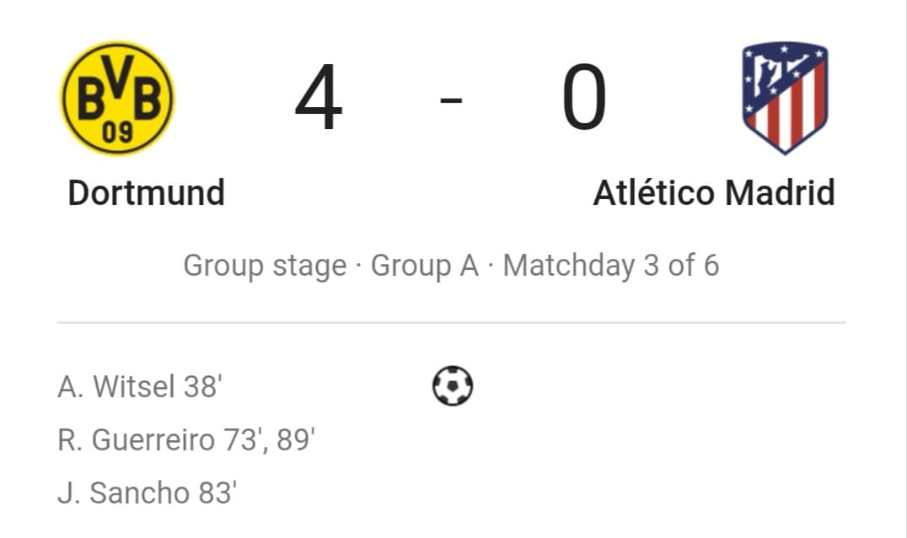The width and height of the screenshot is (907, 538).
Task: Click the 83' minute beside Sancho
Action: coord(217,492)
